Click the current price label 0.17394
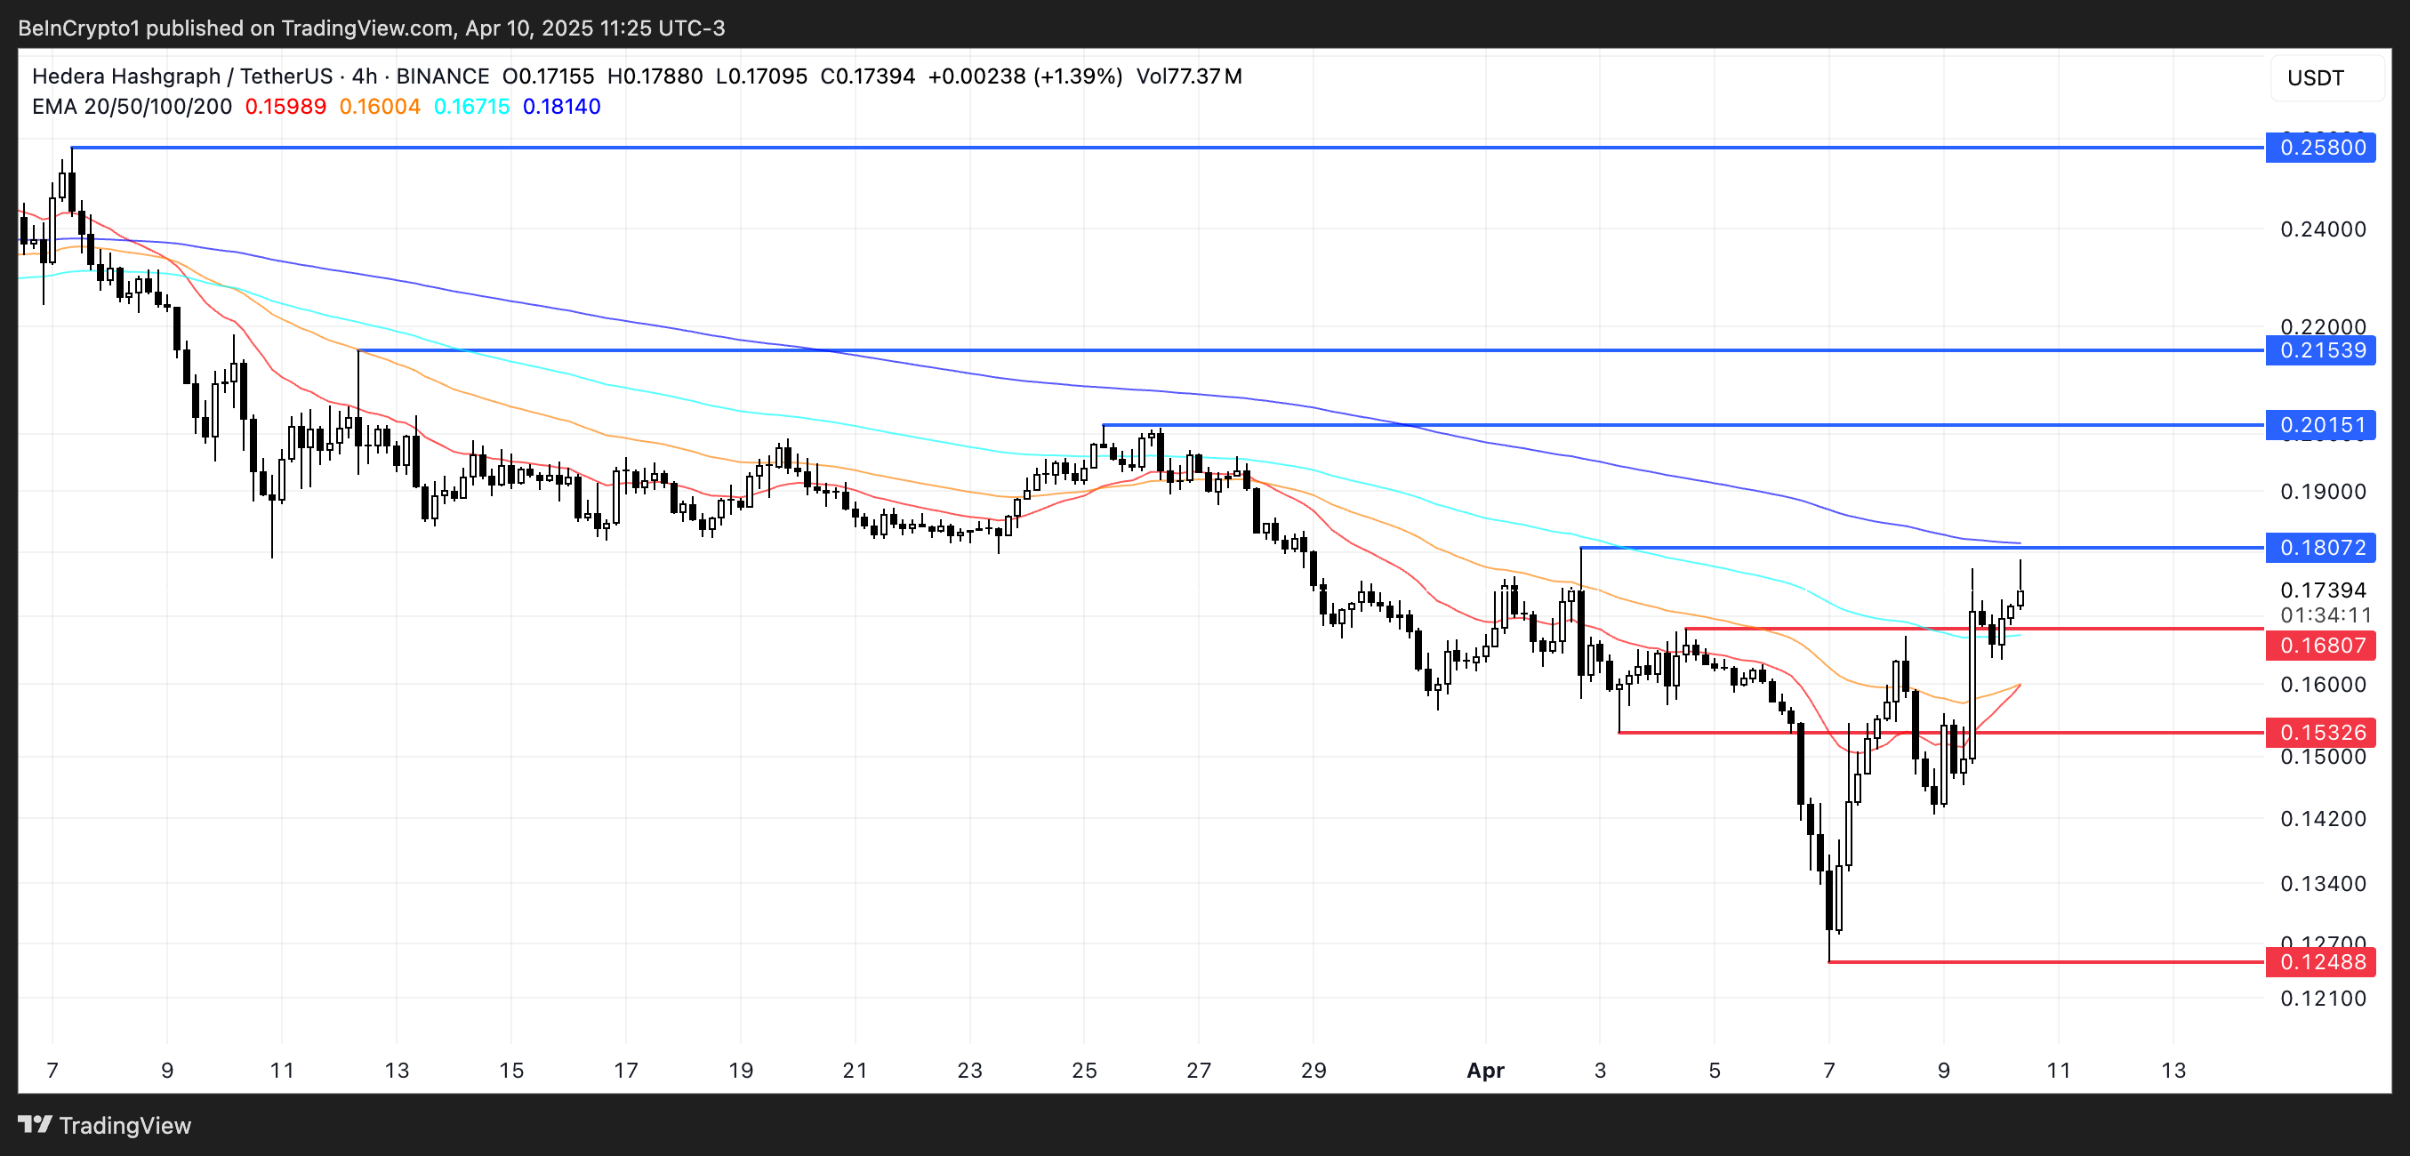Screen dimensions: 2410x1156 click(x=2323, y=590)
